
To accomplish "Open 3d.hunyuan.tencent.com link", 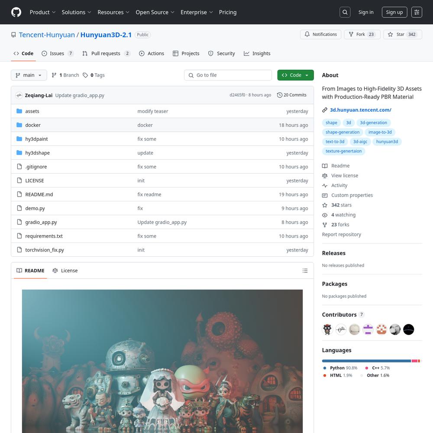I will [x=360, y=110].
